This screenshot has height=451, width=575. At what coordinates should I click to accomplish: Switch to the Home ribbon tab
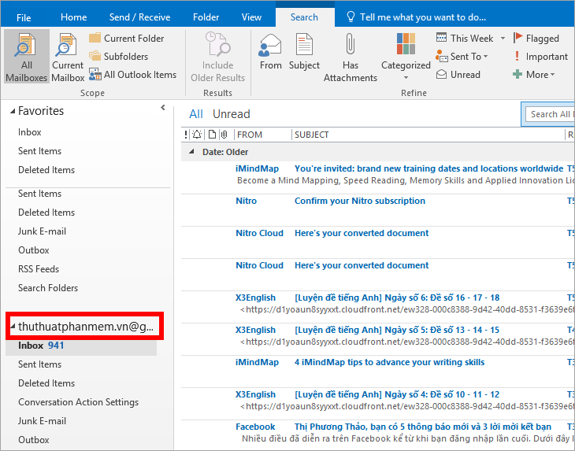(x=74, y=17)
